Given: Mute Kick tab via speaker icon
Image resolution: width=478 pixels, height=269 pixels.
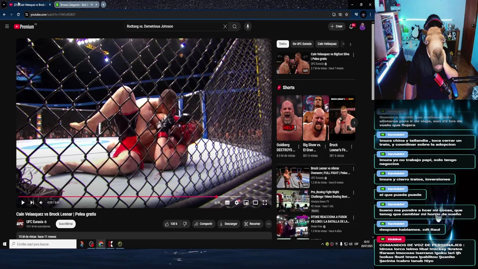Looking at the screenshot, I should (92, 5).
